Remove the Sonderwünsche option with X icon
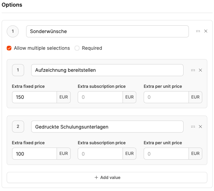Screen dimensions: 214x191 [206, 31]
